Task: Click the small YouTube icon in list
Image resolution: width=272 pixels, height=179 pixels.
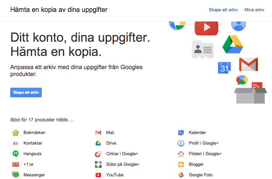Action: (x=98, y=175)
